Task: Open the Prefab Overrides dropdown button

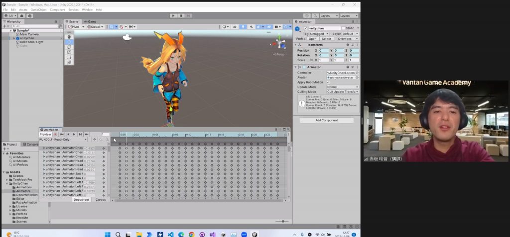Action: click(348, 39)
